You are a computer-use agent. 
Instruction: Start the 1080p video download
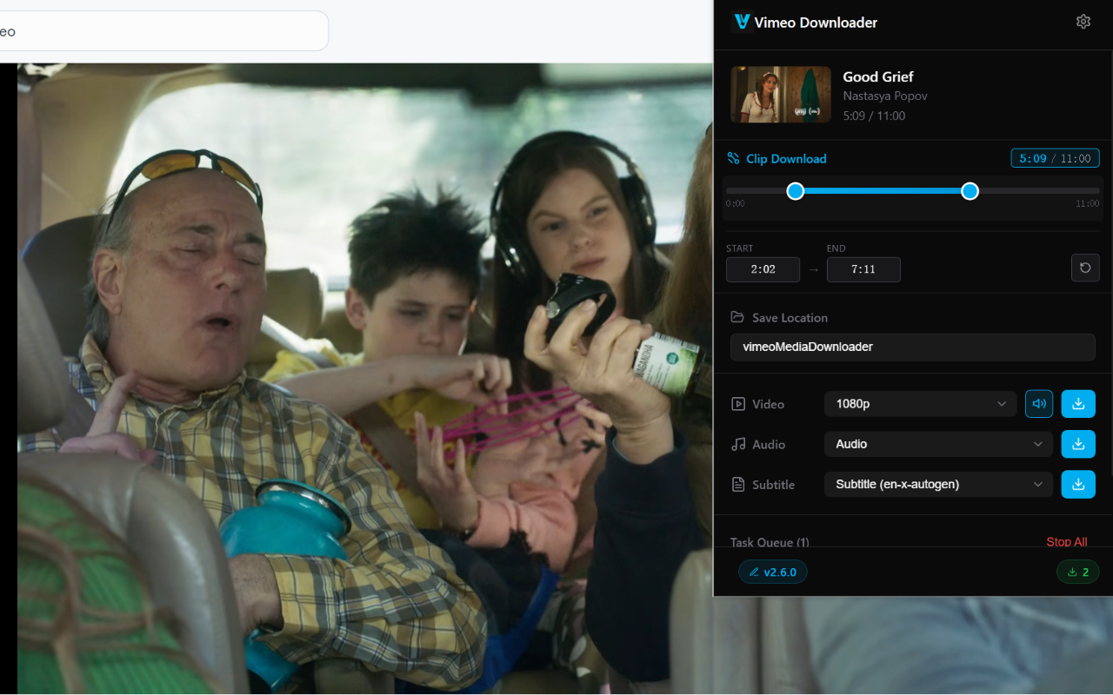[1077, 403]
